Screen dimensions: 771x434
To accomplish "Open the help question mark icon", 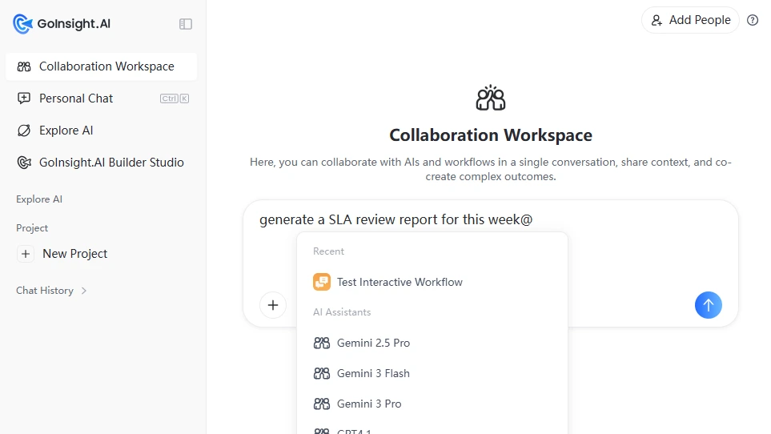I will [x=753, y=20].
